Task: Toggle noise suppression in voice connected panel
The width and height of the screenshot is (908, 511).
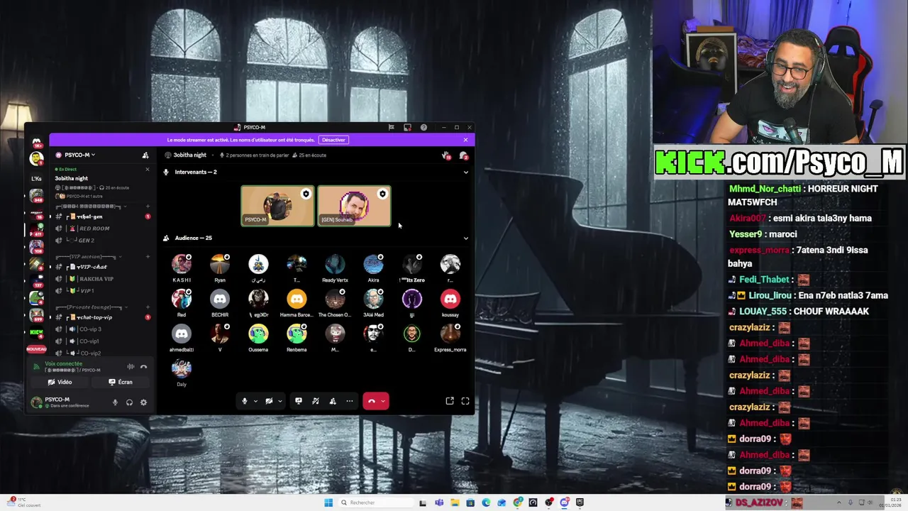Action: (131, 366)
